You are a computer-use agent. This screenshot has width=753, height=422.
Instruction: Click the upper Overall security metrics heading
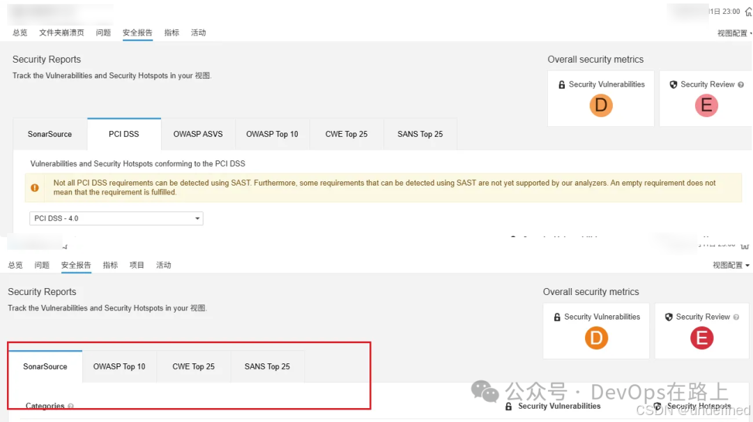coord(595,59)
